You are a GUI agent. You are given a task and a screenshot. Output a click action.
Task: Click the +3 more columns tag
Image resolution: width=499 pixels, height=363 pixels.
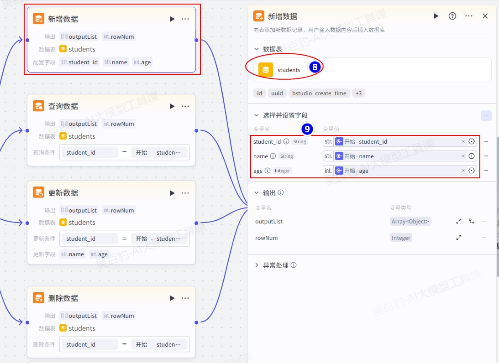click(x=358, y=93)
